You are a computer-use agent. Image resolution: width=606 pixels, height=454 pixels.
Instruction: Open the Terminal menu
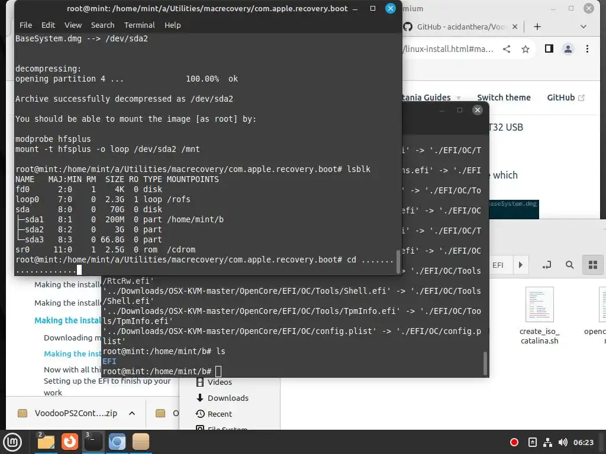coord(139,25)
